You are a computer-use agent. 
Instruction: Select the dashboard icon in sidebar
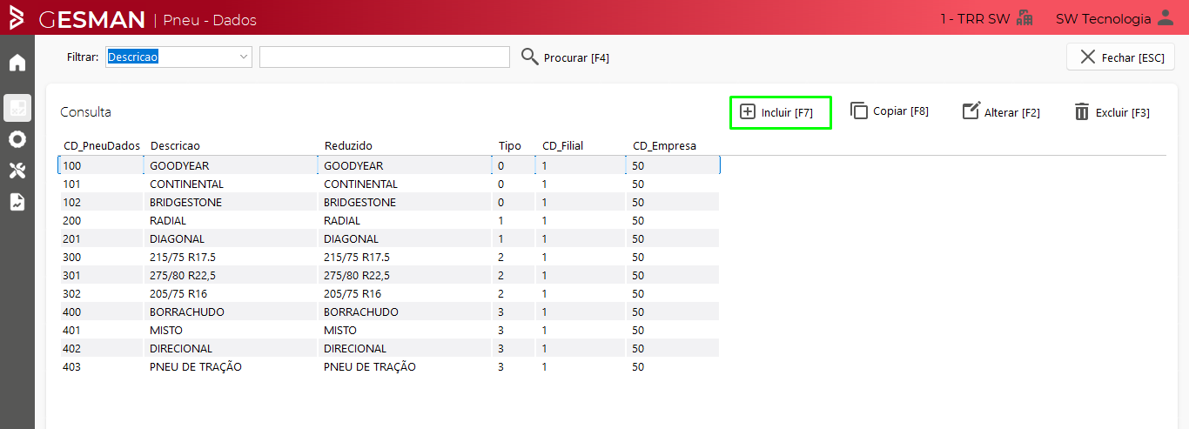tap(17, 108)
